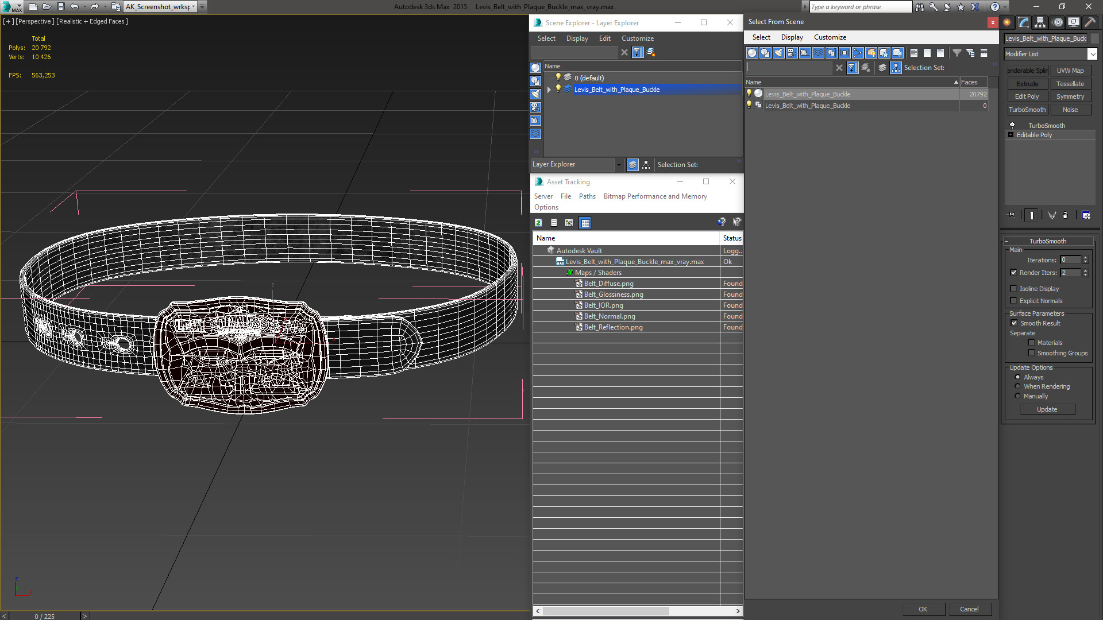Image resolution: width=1103 pixels, height=620 pixels.
Task: Open the Bitmap Performance and Memory menu
Action: pyautogui.click(x=654, y=195)
